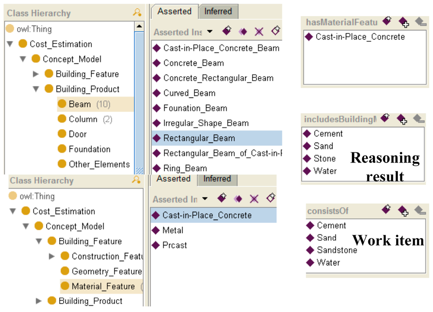Click the purple X delete icon above the Concrete_Beam list
Viewport: 433px width, 312px height.
point(259,31)
